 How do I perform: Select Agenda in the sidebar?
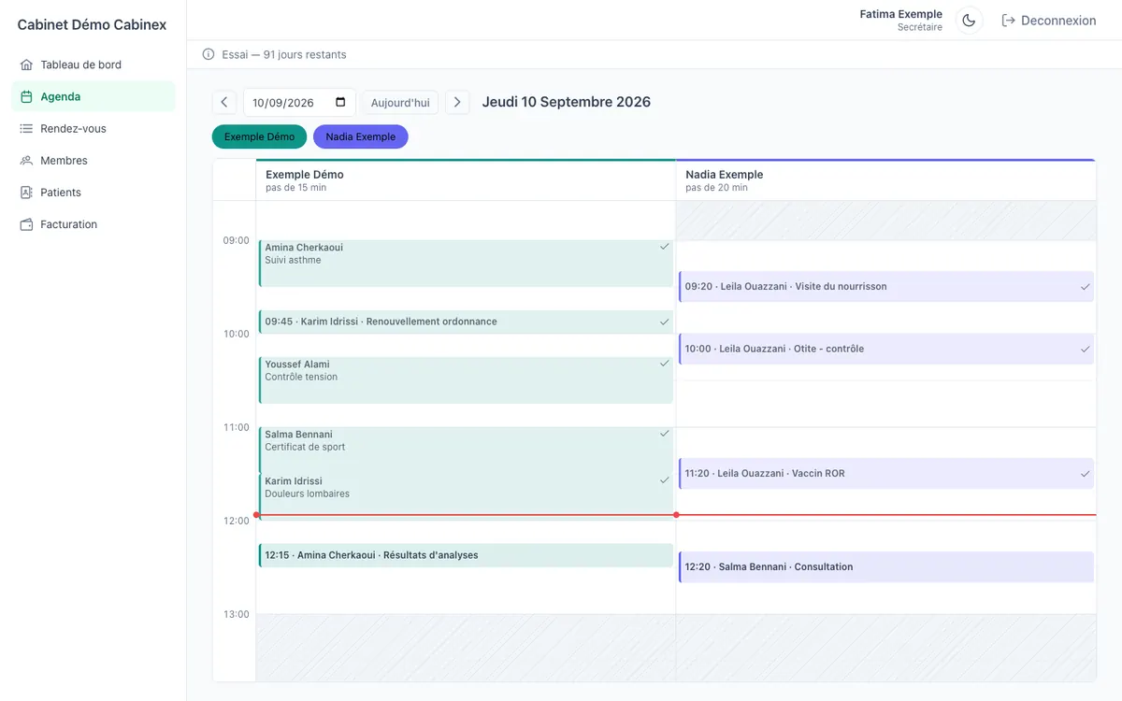pos(93,96)
